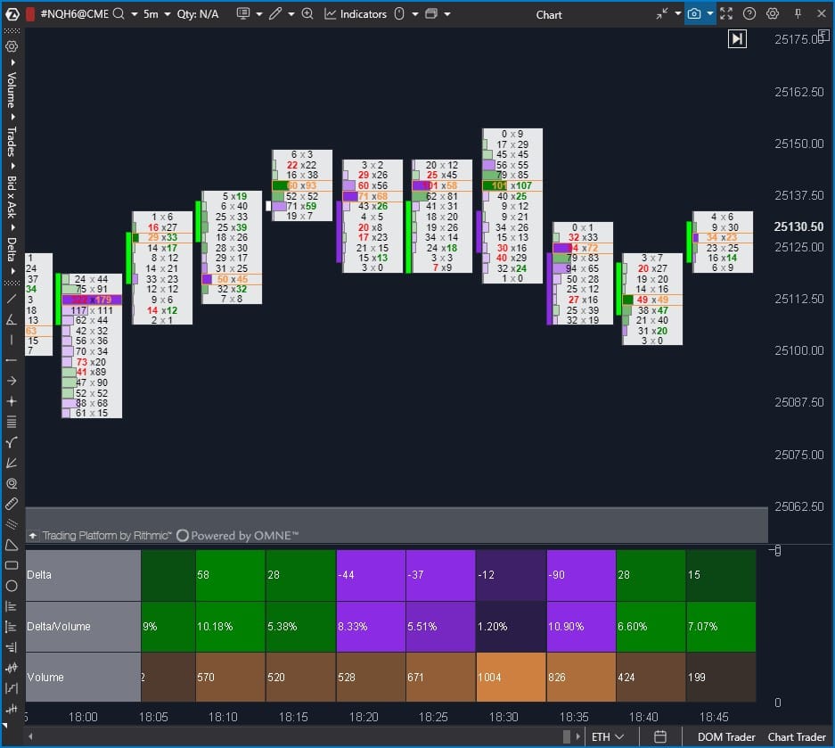The height and width of the screenshot is (748, 835).
Task: Open the Chart Trader panel
Action: click(x=797, y=736)
